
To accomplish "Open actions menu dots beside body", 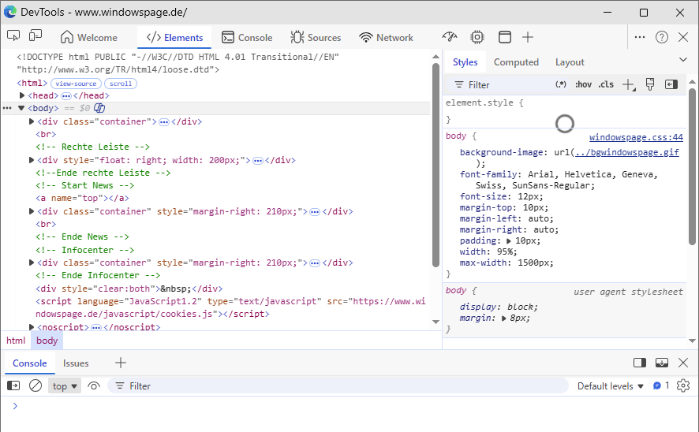I will coord(6,108).
